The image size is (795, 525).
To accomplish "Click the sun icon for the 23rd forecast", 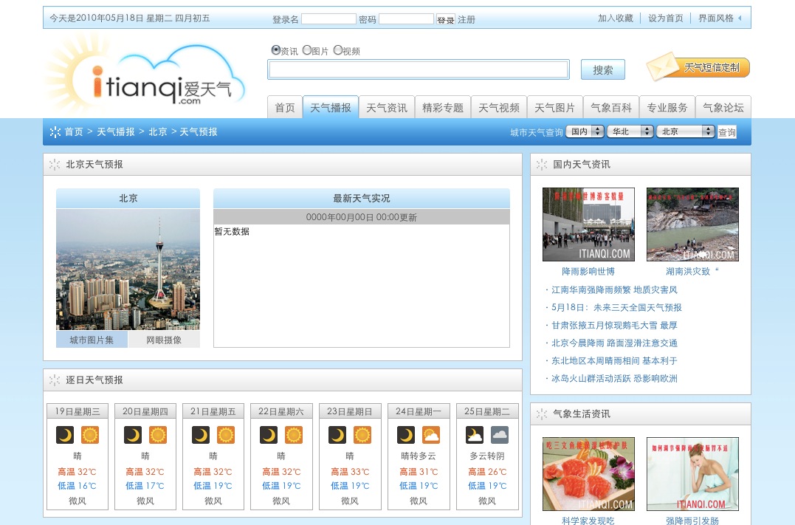I will [362, 435].
